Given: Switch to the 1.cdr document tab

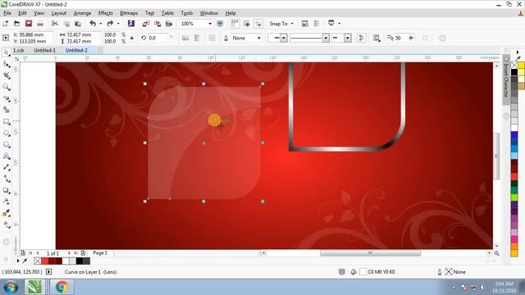Looking at the screenshot, I should coord(19,50).
